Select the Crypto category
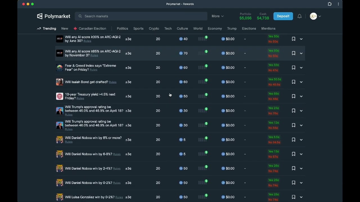Image resolution: width=360 pixels, height=202 pixels. coord(154,29)
